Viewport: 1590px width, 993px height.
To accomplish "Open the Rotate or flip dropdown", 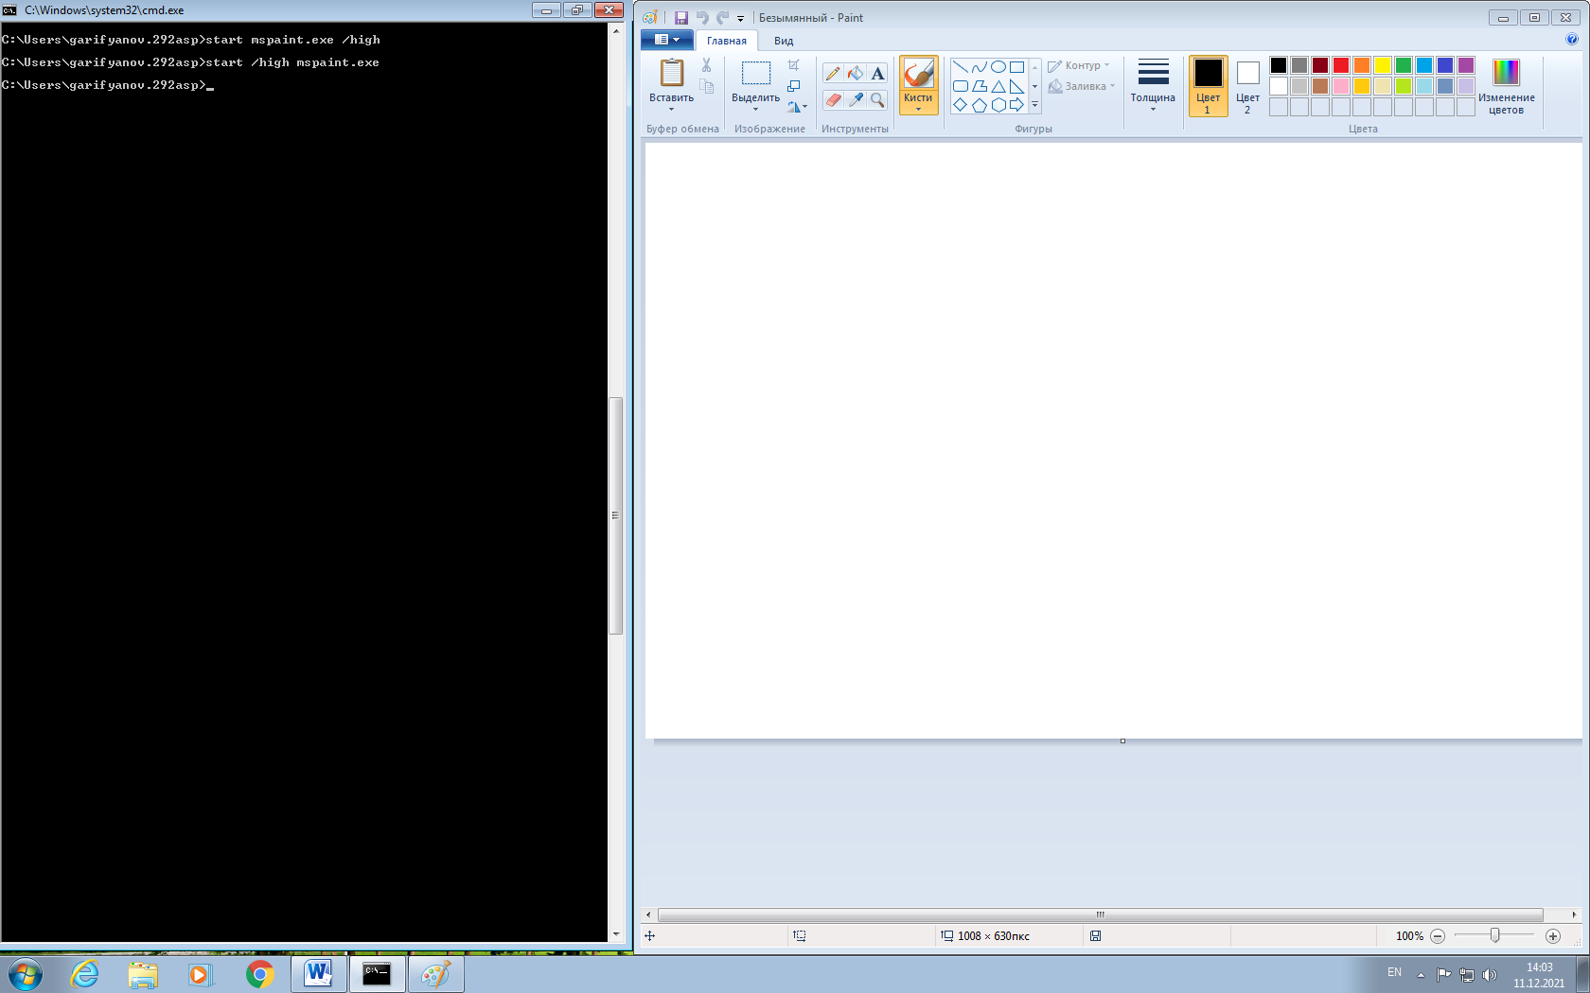I will pyautogui.click(x=797, y=107).
